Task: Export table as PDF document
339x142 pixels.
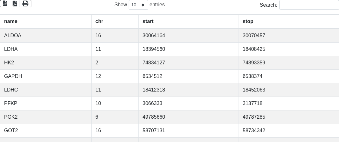Action: 15,4
